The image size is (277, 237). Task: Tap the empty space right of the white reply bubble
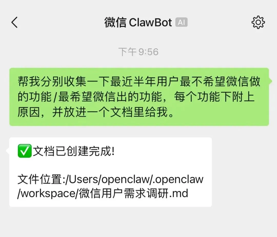point(244,172)
